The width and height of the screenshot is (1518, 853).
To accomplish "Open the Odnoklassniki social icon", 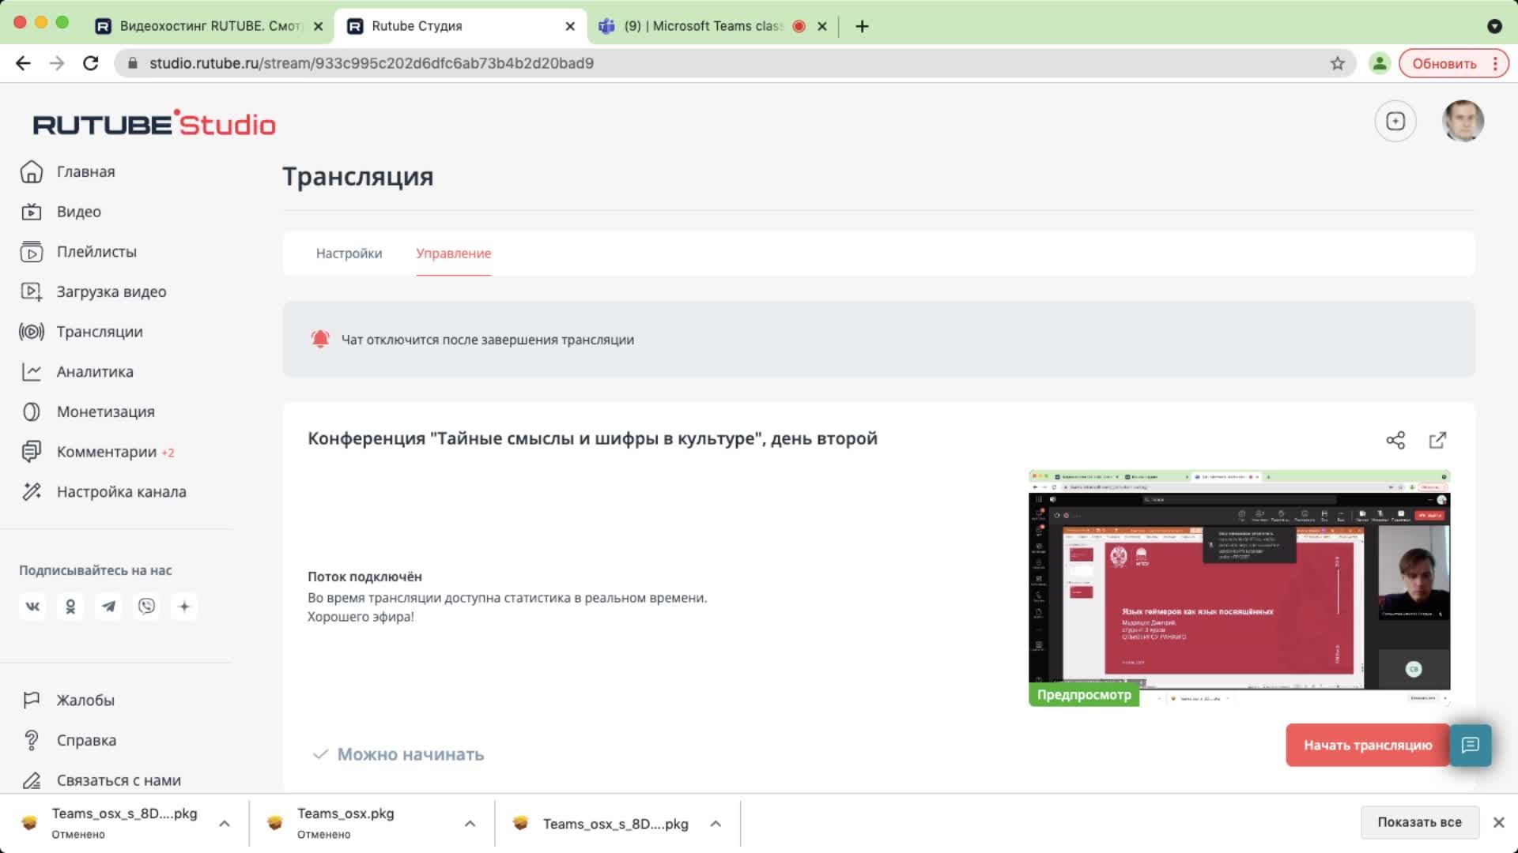I will pos(70,607).
